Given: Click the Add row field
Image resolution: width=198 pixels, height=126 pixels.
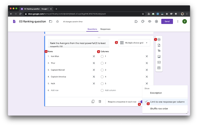Looking at the screenshot, I should pos(55,90).
